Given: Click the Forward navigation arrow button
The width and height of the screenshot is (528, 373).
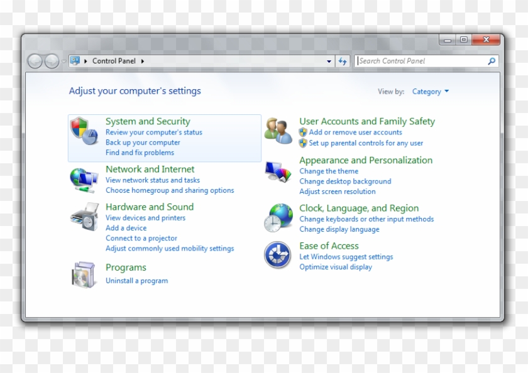Looking at the screenshot, I should pos(52,61).
